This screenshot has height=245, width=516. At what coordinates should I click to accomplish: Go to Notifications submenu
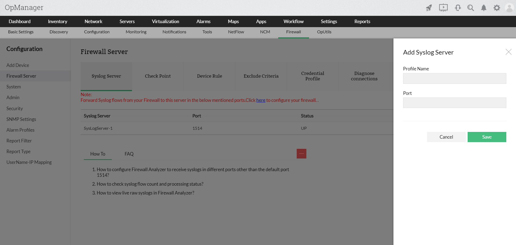pyautogui.click(x=174, y=32)
